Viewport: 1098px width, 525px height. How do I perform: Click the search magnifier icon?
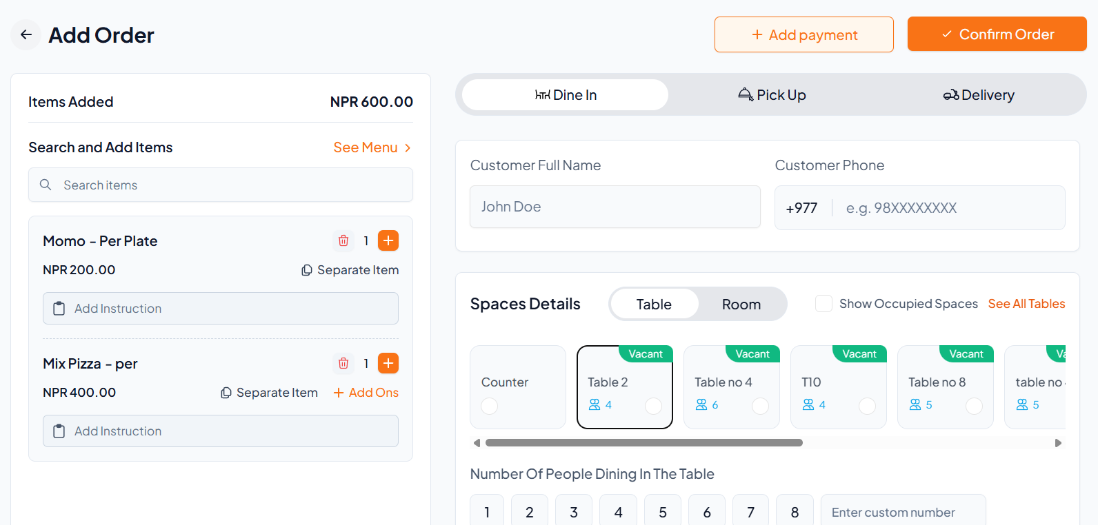46,185
